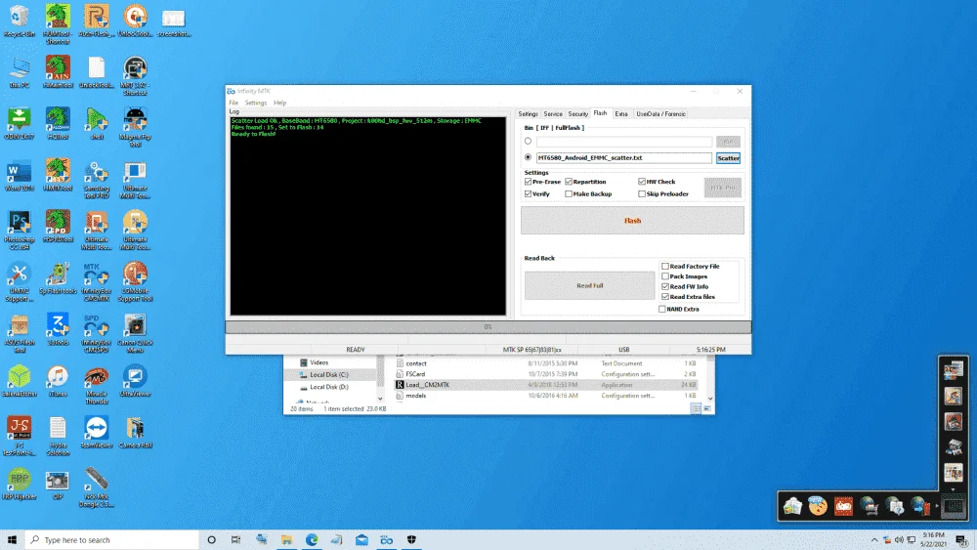This screenshot has width=977, height=550.
Task: Open the MRT 3.92 Shortcut desktop icon
Action: [x=135, y=76]
